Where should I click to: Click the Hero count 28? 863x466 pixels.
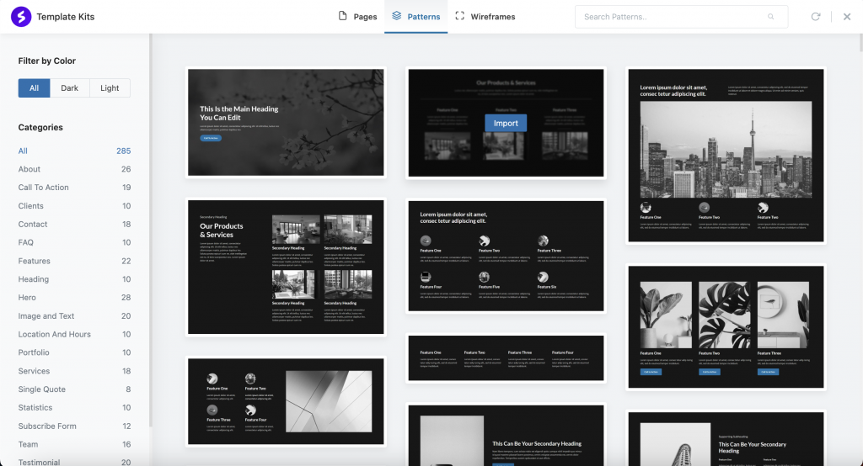(x=126, y=297)
